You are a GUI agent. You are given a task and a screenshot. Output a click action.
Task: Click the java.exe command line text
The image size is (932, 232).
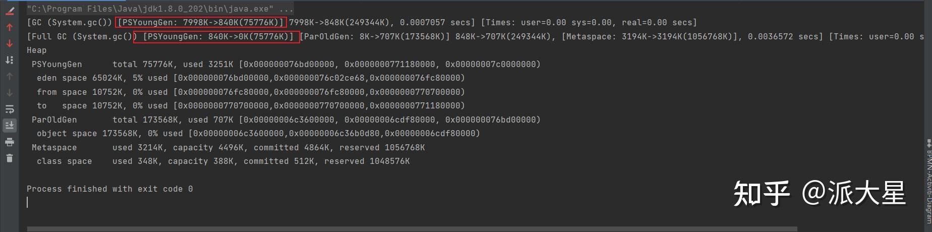pos(160,9)
